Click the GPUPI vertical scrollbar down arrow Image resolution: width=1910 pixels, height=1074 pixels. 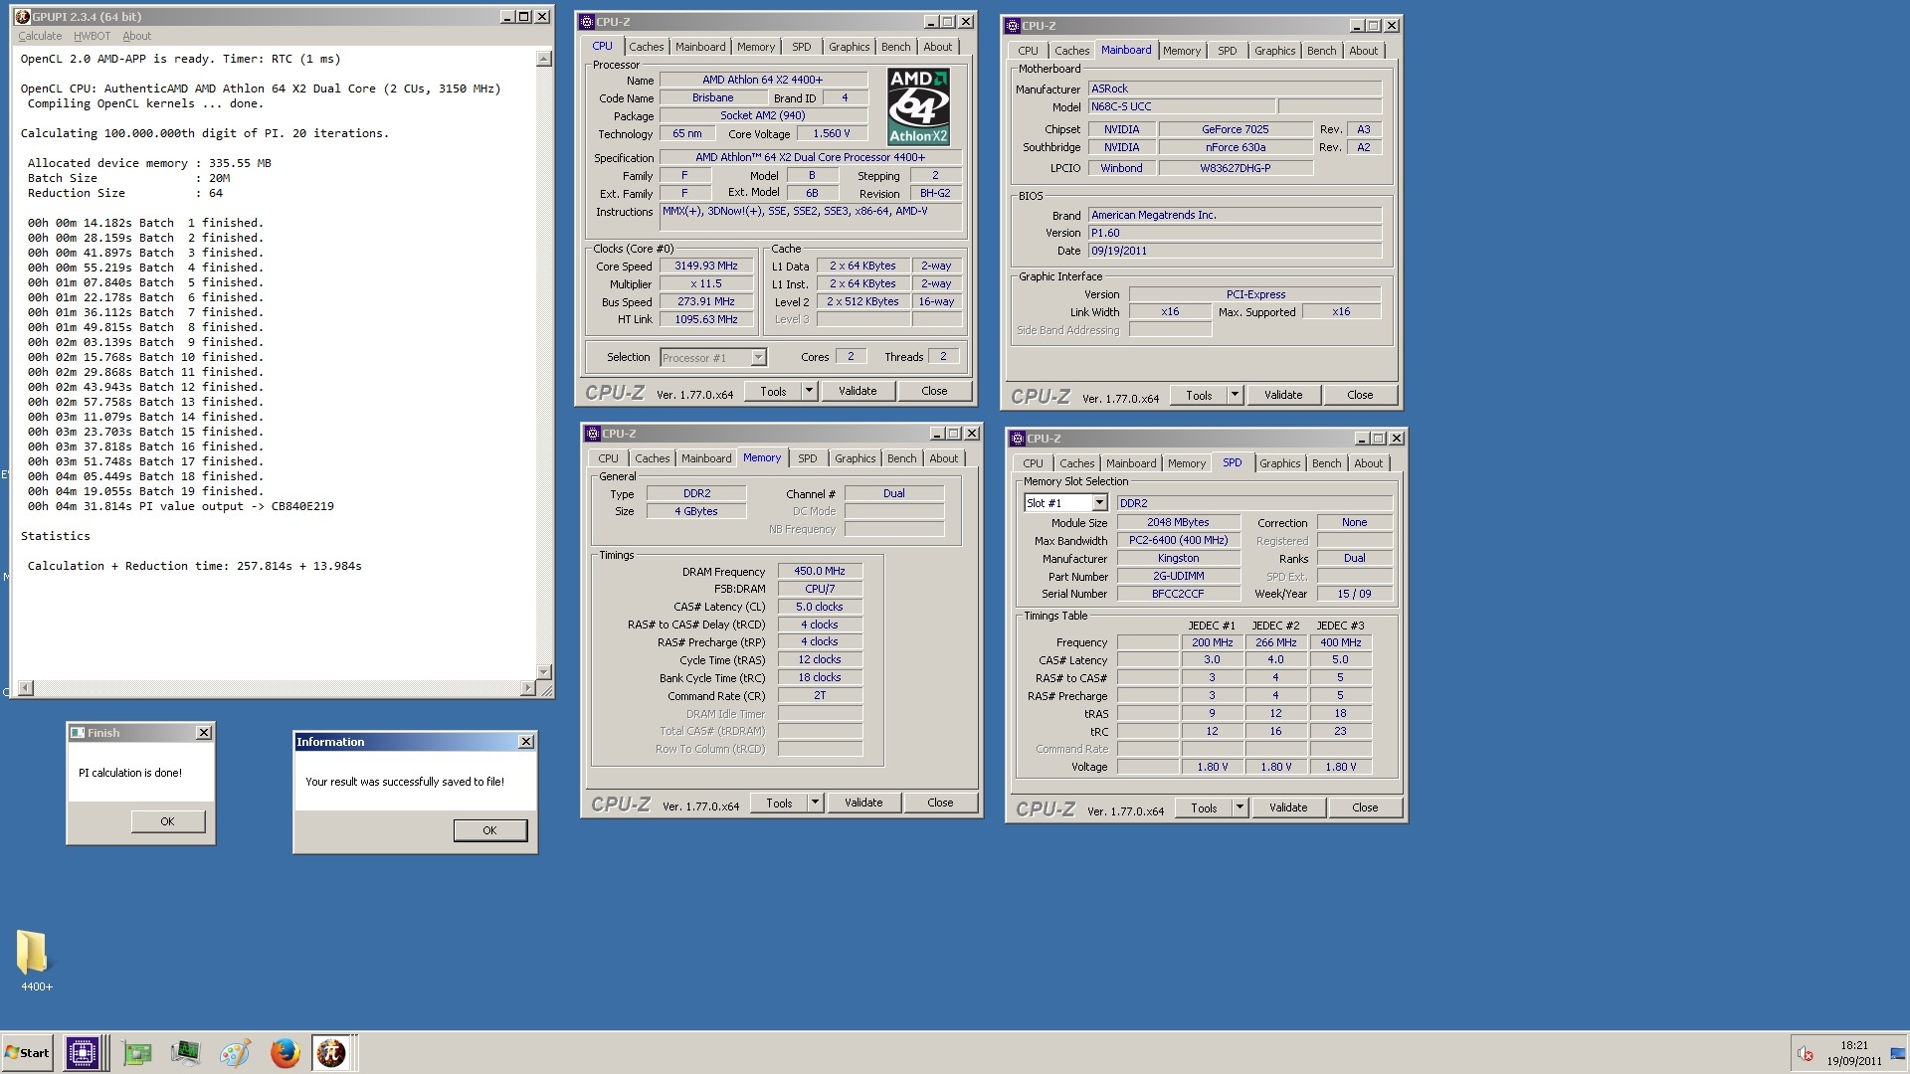tap(543, 672)
